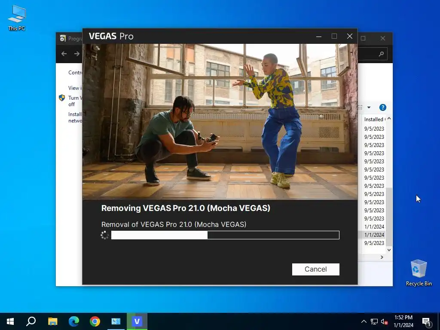Switch to Control Panel taskbar item
Screen dimensions: 440x330
(116, 321)
